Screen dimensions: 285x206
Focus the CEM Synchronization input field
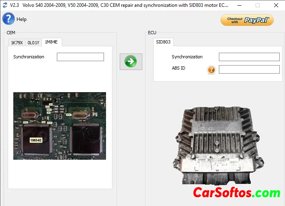point(80,57)
